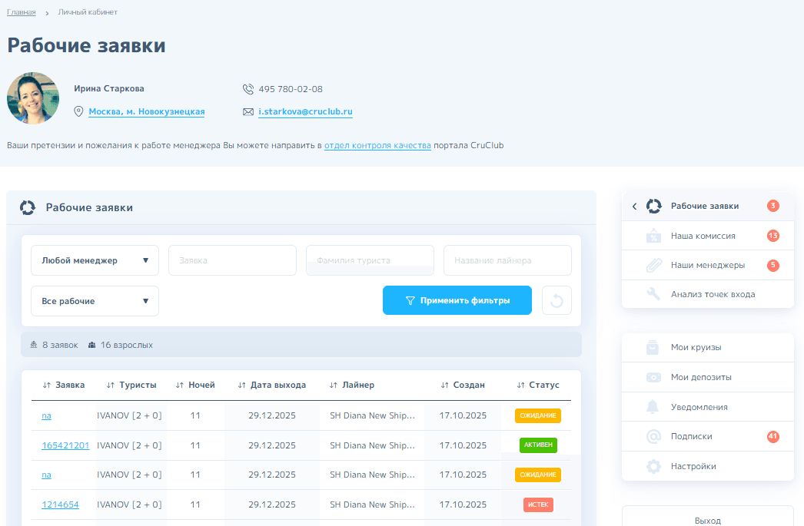Click the wrench icon for Анализ точек входа
Image resolution: width=804 pixels, height=526 pixels.
coord(653,294)
